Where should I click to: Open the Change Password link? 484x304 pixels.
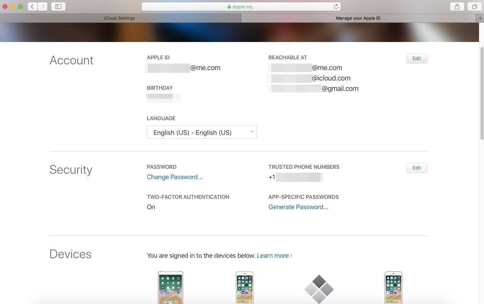tap(175, 177)
